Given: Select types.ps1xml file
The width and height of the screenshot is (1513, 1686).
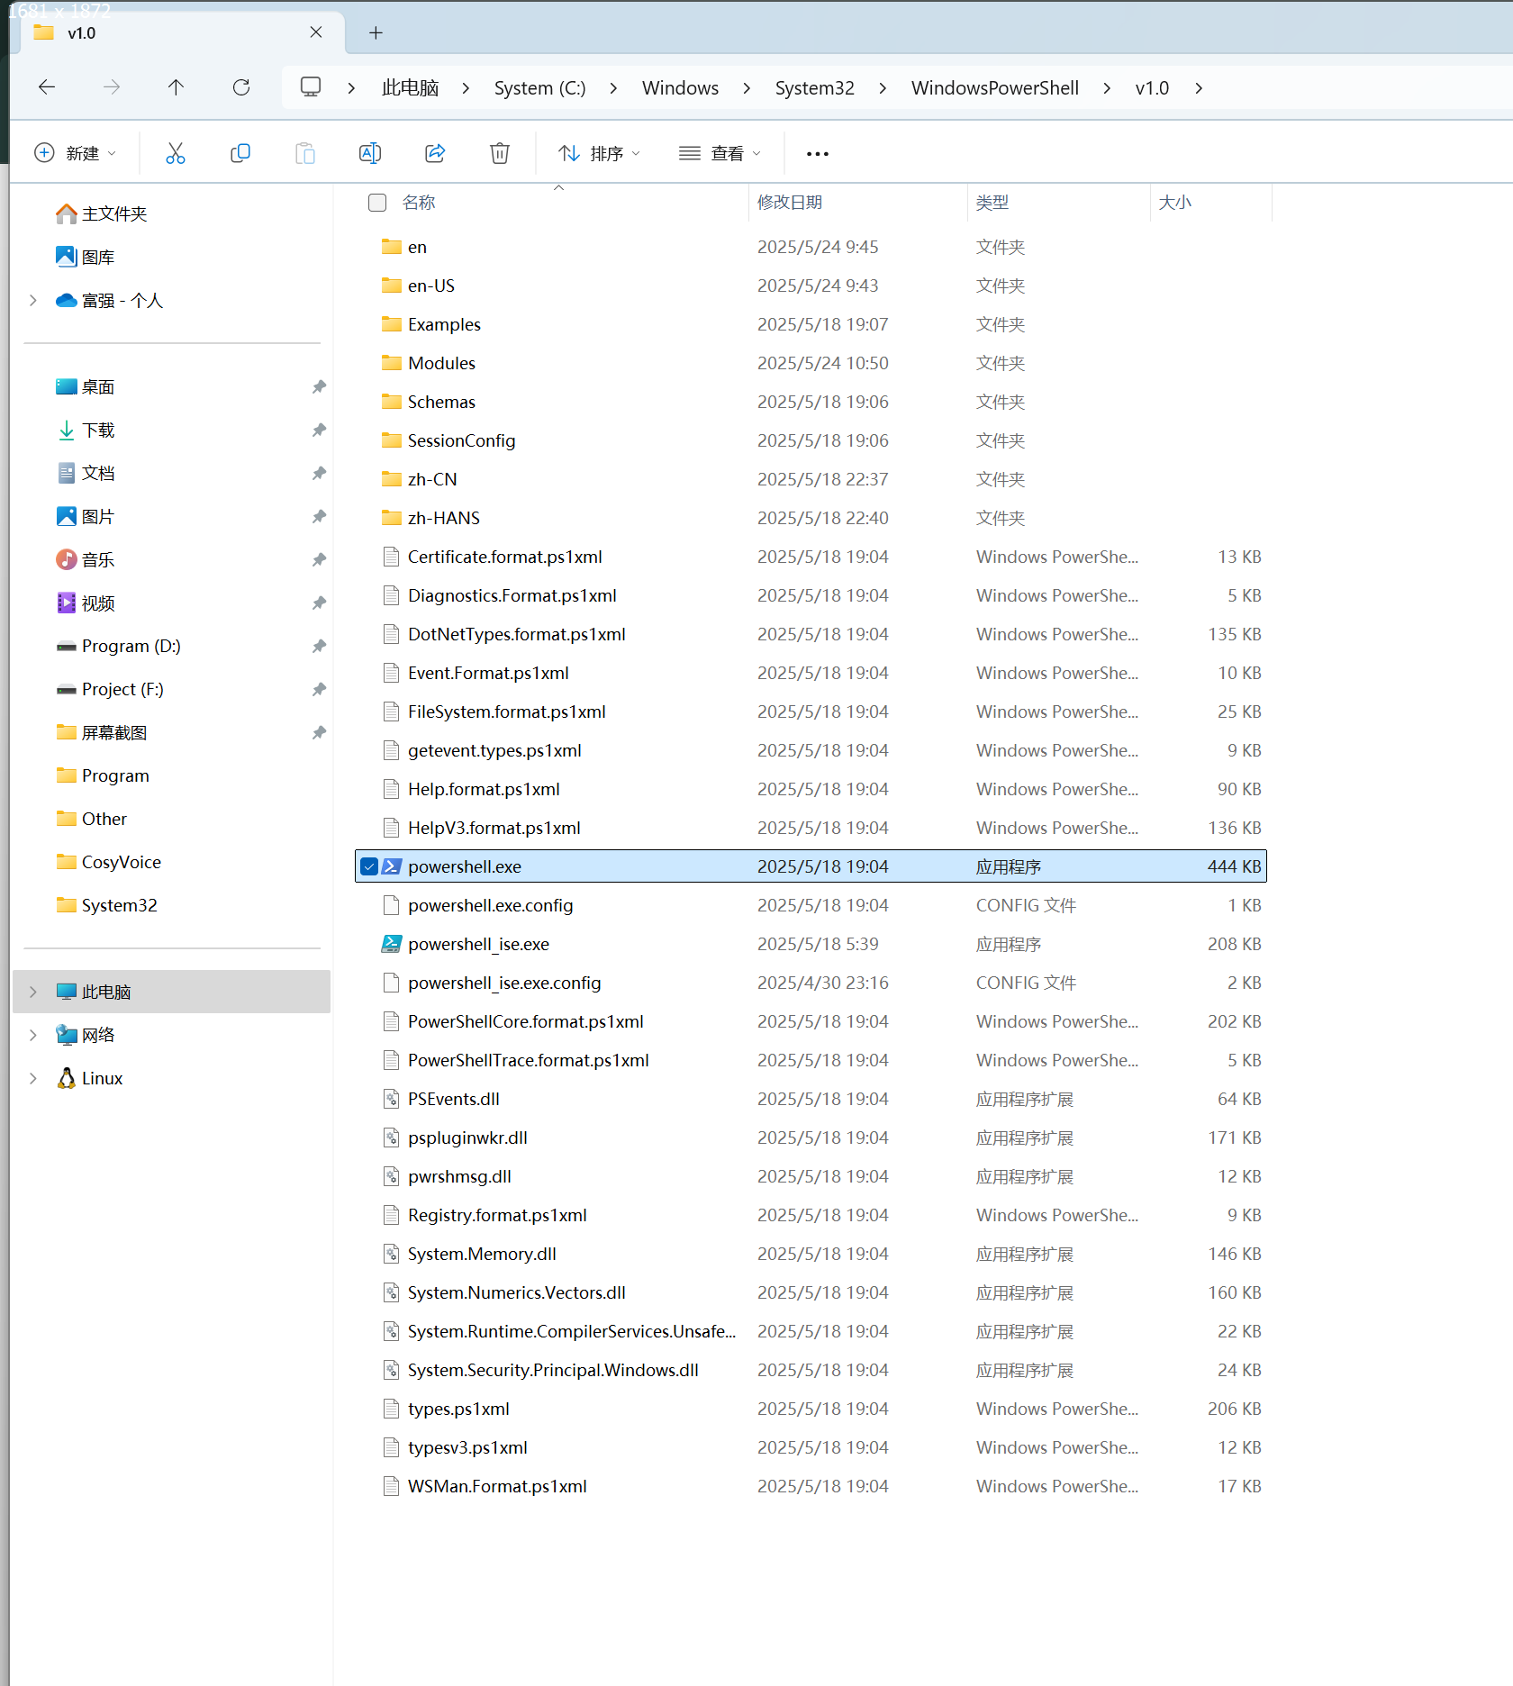Looking at the screenshot, I should pos(811,1409).
